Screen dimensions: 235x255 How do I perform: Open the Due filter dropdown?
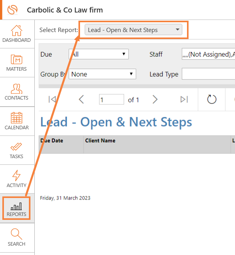point(99,54)
